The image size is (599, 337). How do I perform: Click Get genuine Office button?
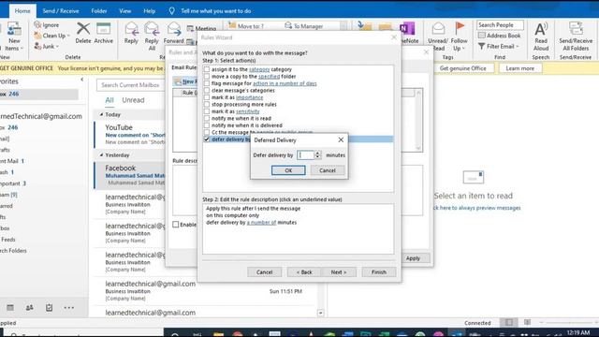pyautogui.click(x=462, y=68)
